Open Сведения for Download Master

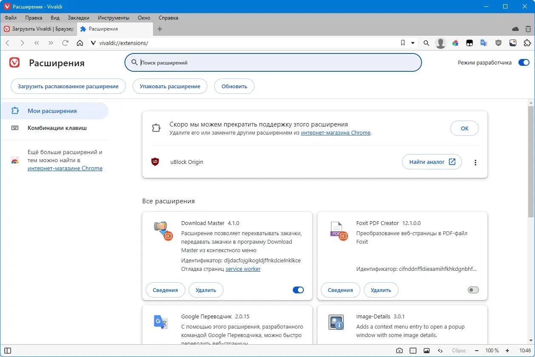pos(165,290)
